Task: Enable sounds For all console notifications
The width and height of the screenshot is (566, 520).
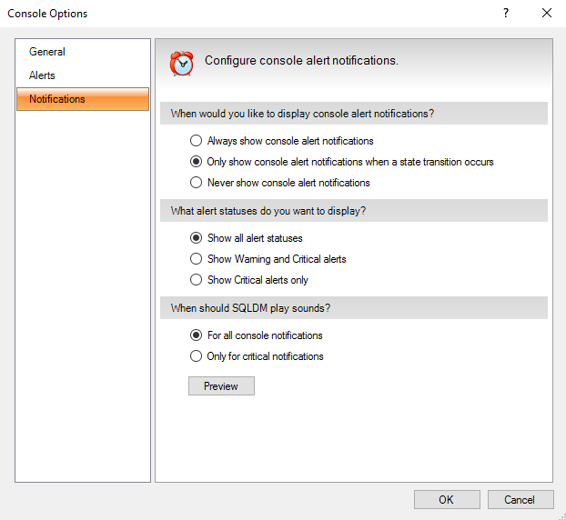Action: tap(196, 335)
